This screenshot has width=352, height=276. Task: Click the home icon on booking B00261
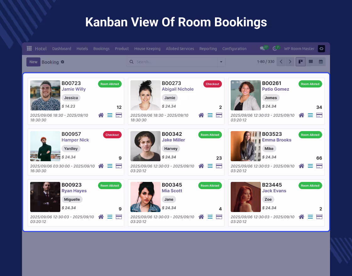pyautogui.click(x=301, y=115)
